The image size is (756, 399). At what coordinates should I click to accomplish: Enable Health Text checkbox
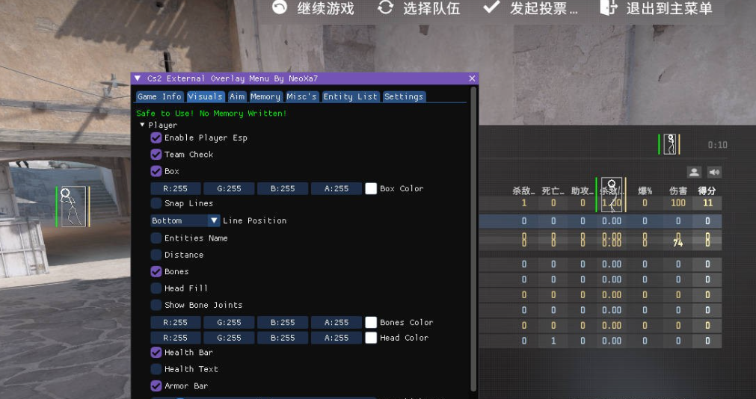click(156, 369)
